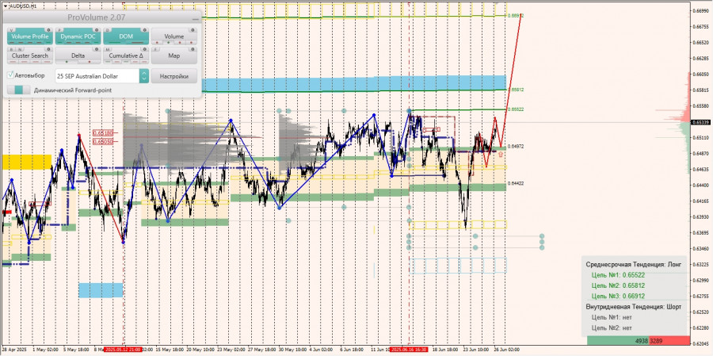This screenshot has height=356, width=713.
Task: Click the red 3289 volume bar
Action: tap(669, 340)
